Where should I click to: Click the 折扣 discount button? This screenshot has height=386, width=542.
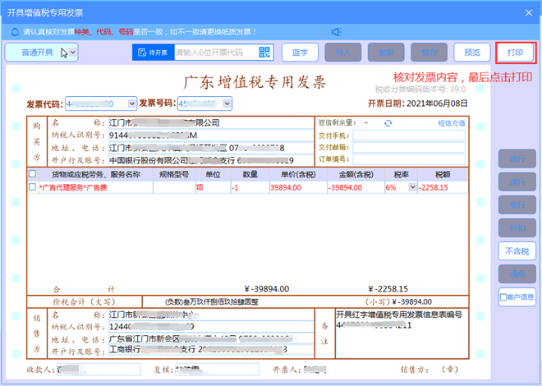tap(517, 228)
